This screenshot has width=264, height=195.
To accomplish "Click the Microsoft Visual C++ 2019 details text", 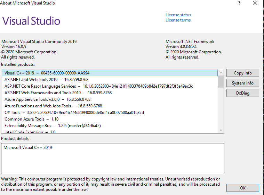I will 28,148.
